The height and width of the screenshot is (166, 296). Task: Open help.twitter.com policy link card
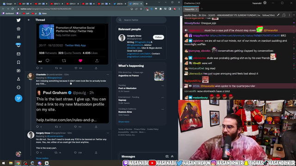coord(72,31)
